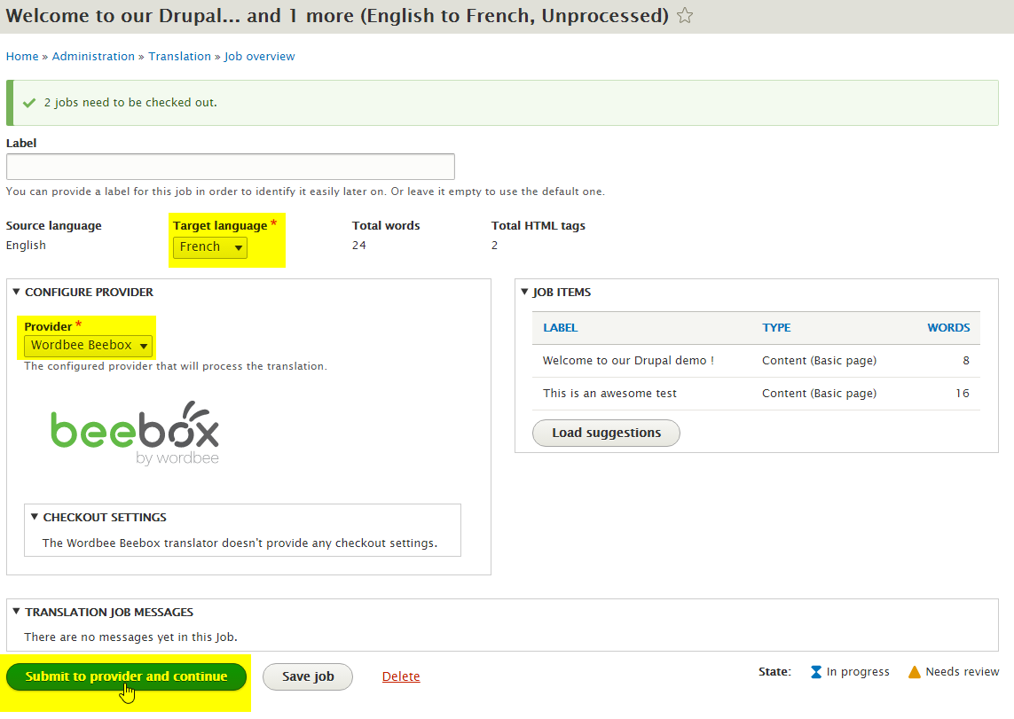Click the Delete link
This screenshot has height=719, width=1014.
(x=401, y=676)
